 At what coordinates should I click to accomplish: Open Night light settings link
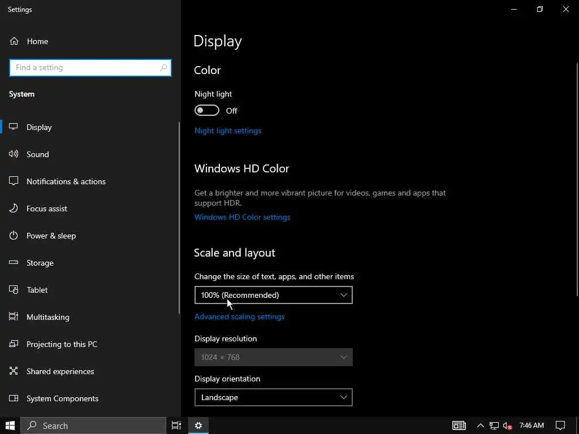click(228, 131)
